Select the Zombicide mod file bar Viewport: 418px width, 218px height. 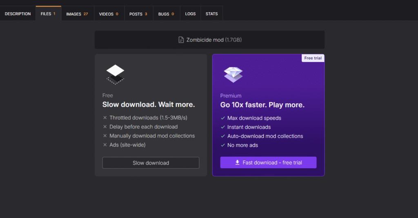tap(209, 40)
